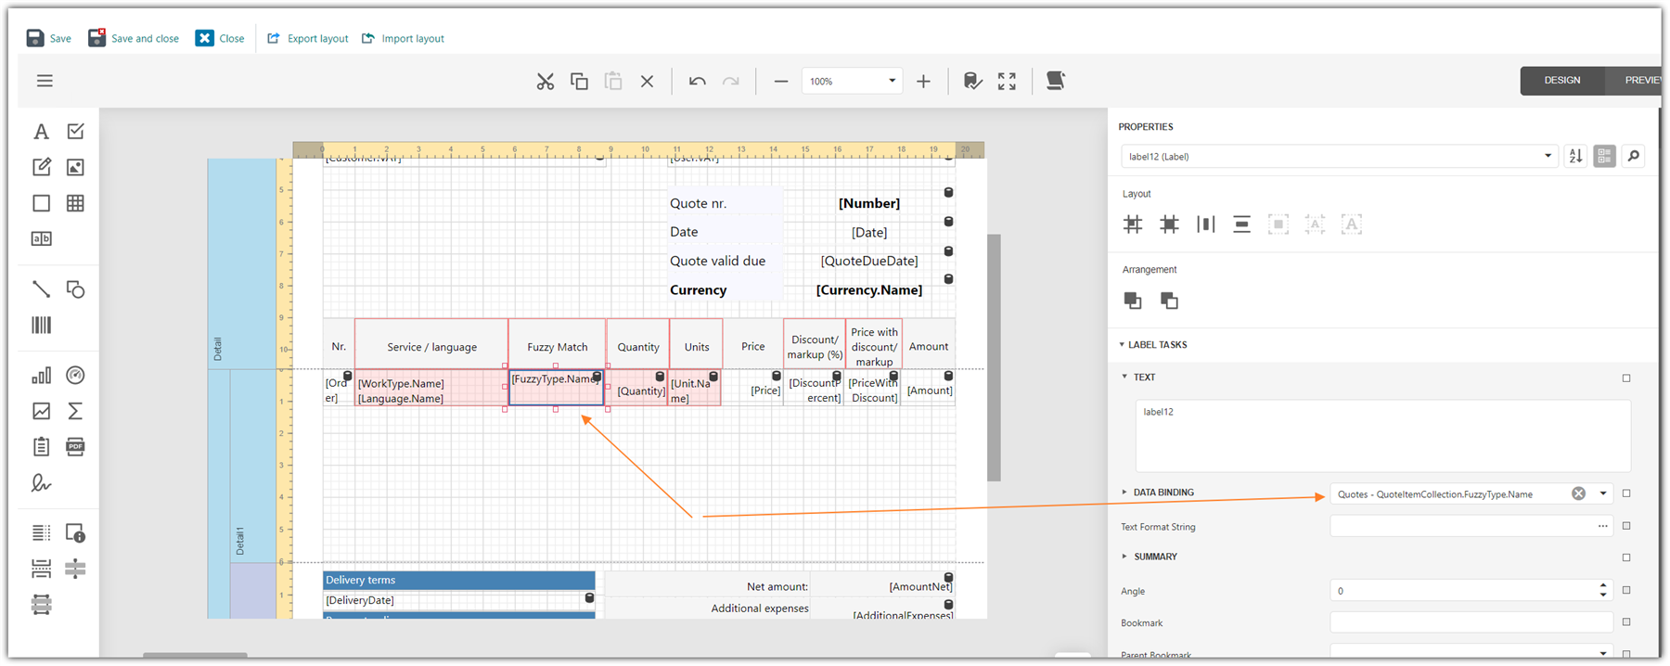Select the Gauge tool
Image resolution: width=1670 pixels, height=666 pixels.
[x=75, y=376]
